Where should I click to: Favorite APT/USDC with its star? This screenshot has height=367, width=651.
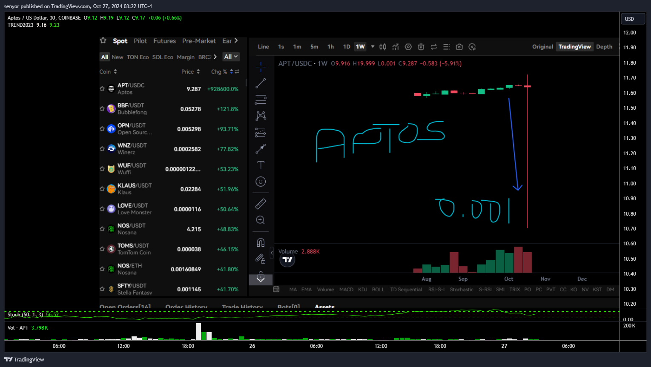(x=102, y=89)
